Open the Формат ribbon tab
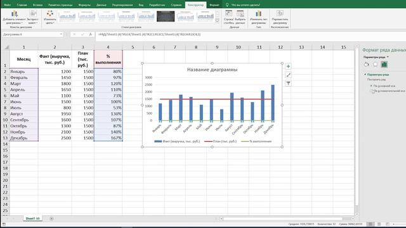Viewport: 406px width, 228px height. click(x=214, y=5)
